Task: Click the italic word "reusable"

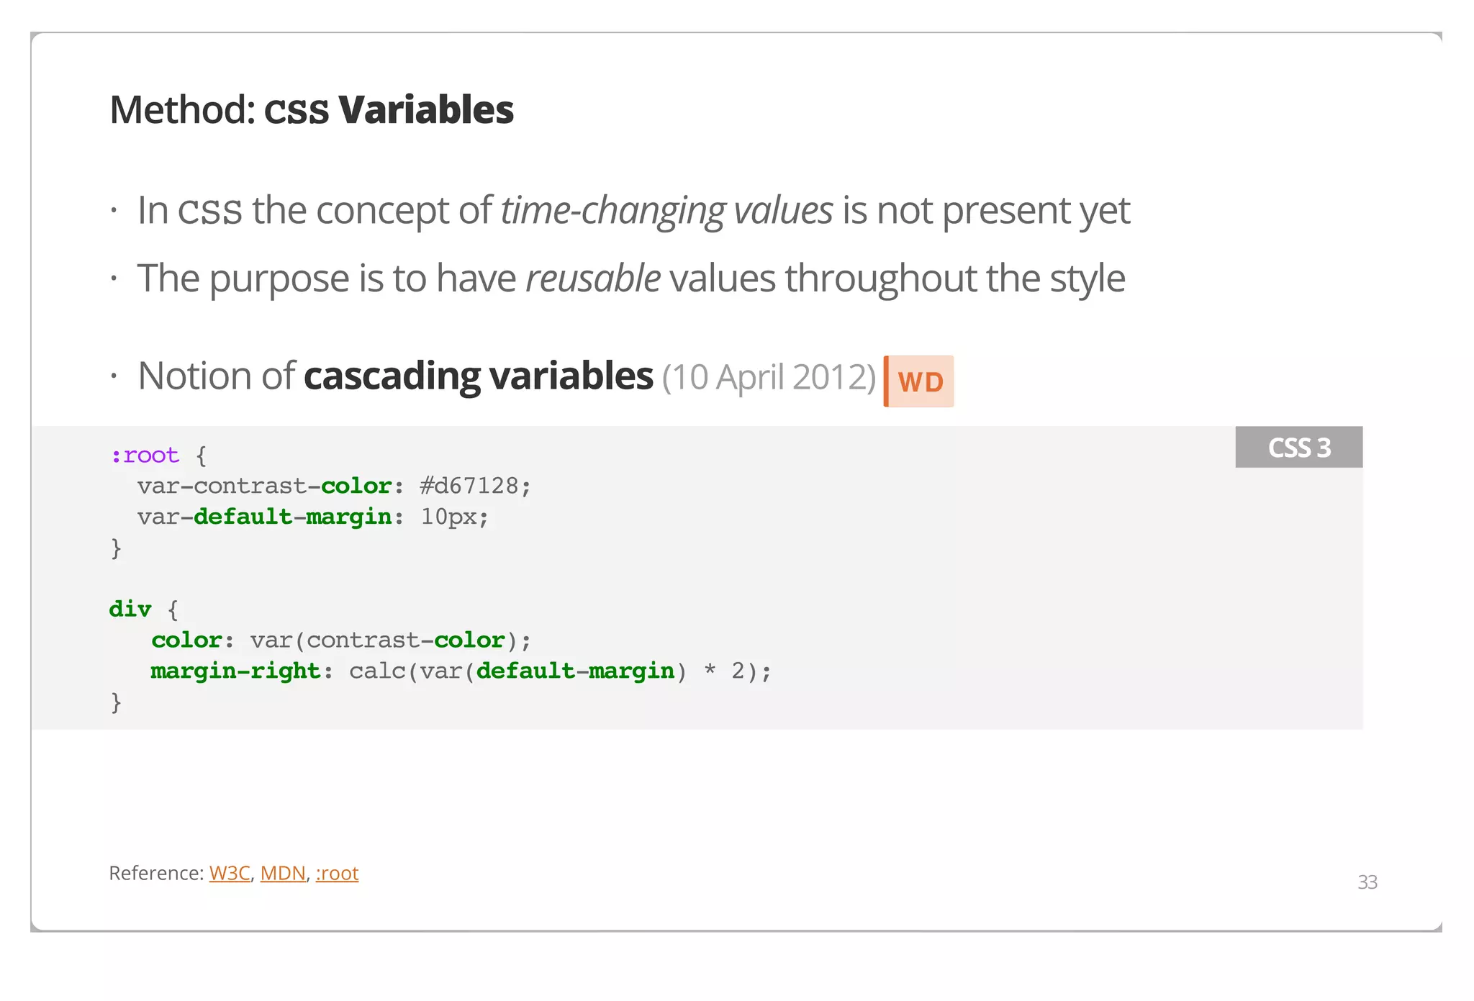Action: 592,278
